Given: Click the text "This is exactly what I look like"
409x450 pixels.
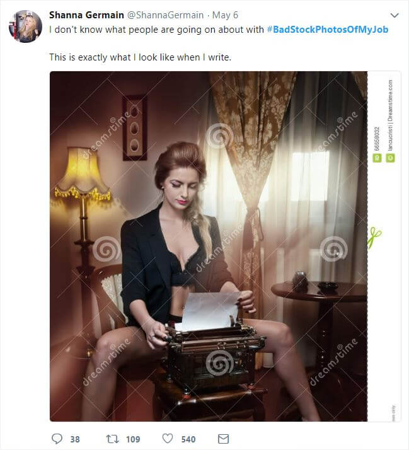Looking at the screenshot, I should click(x=112, y=57).
